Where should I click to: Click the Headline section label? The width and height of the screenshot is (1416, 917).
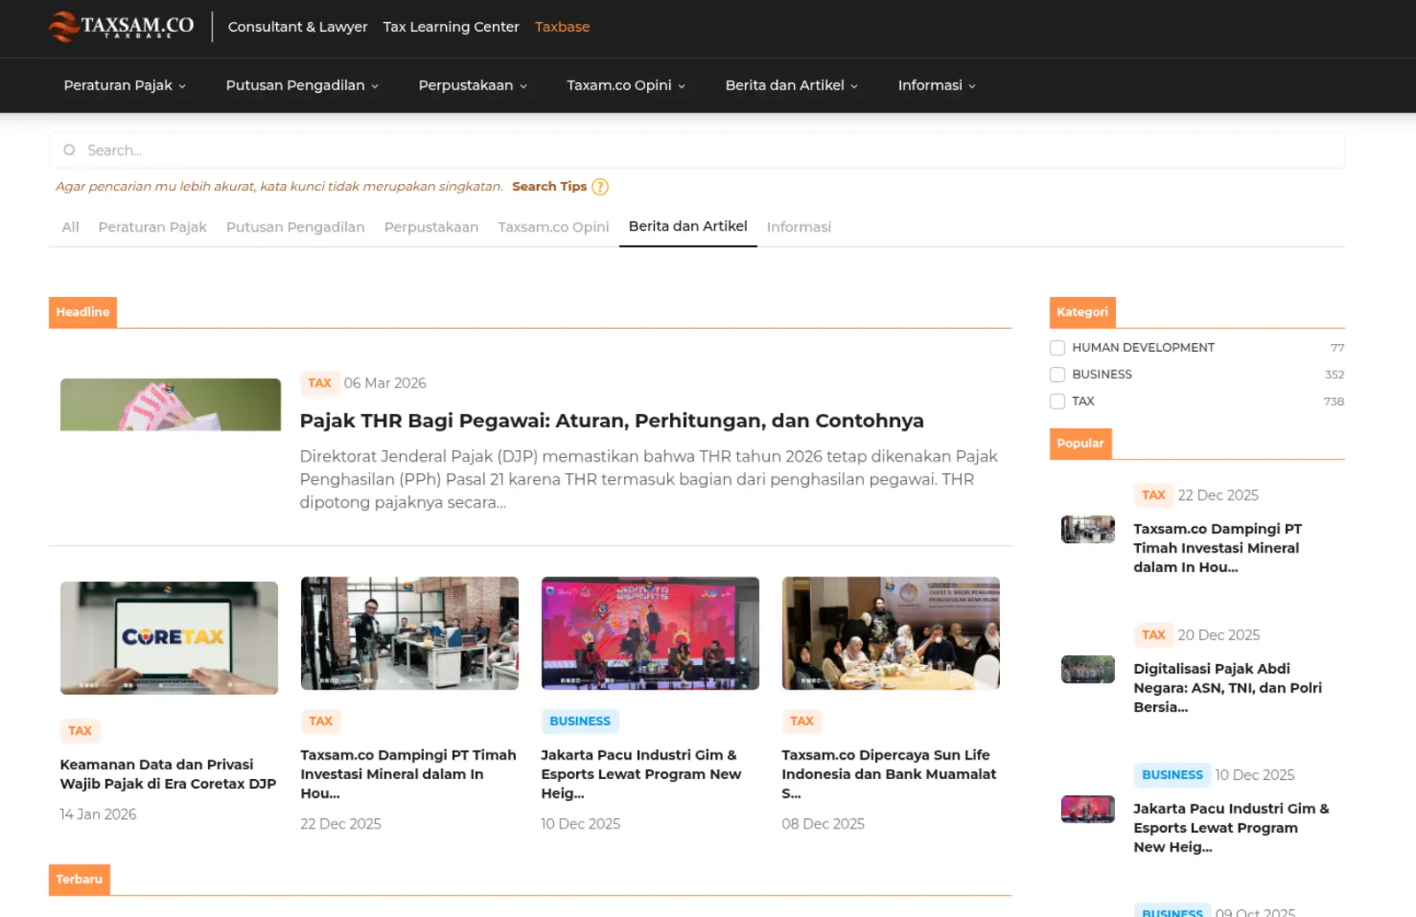point(82,312)
